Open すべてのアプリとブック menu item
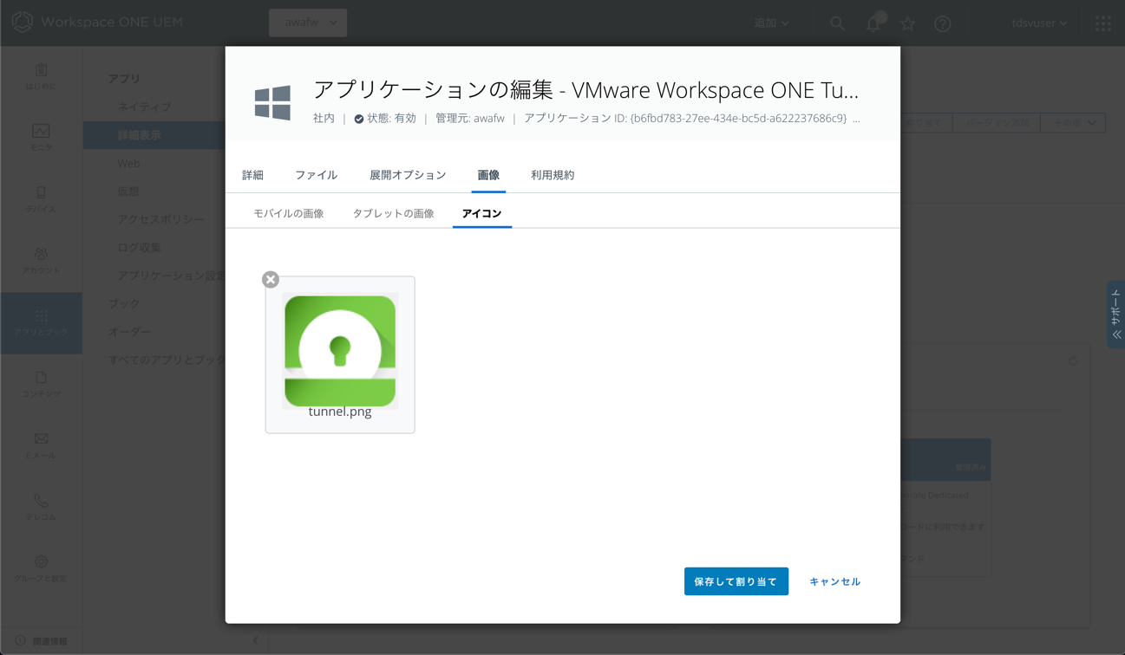 [167, 360]
